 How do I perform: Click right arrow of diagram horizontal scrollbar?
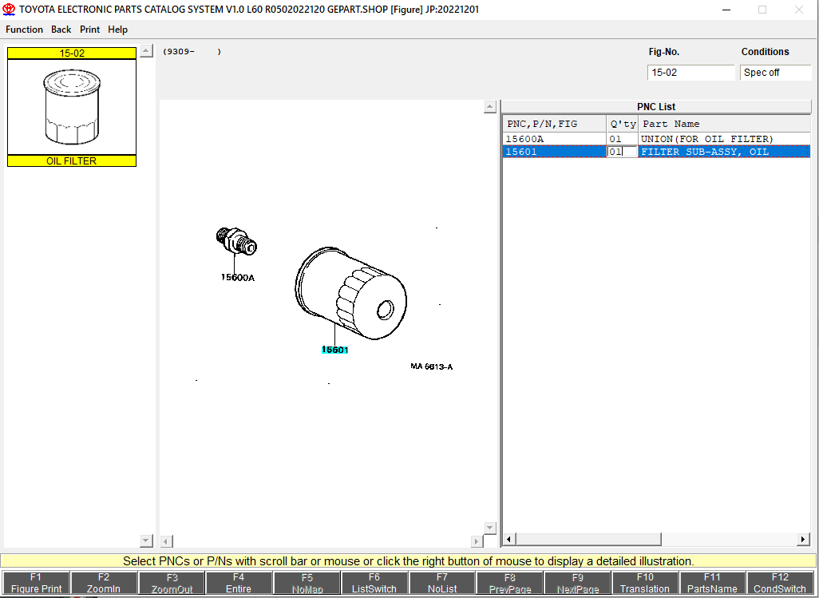(x=477, y=541)
